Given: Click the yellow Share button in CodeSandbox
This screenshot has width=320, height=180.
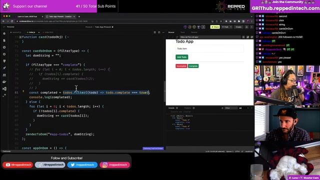Looking at the screenshot, I should point(215,27).
